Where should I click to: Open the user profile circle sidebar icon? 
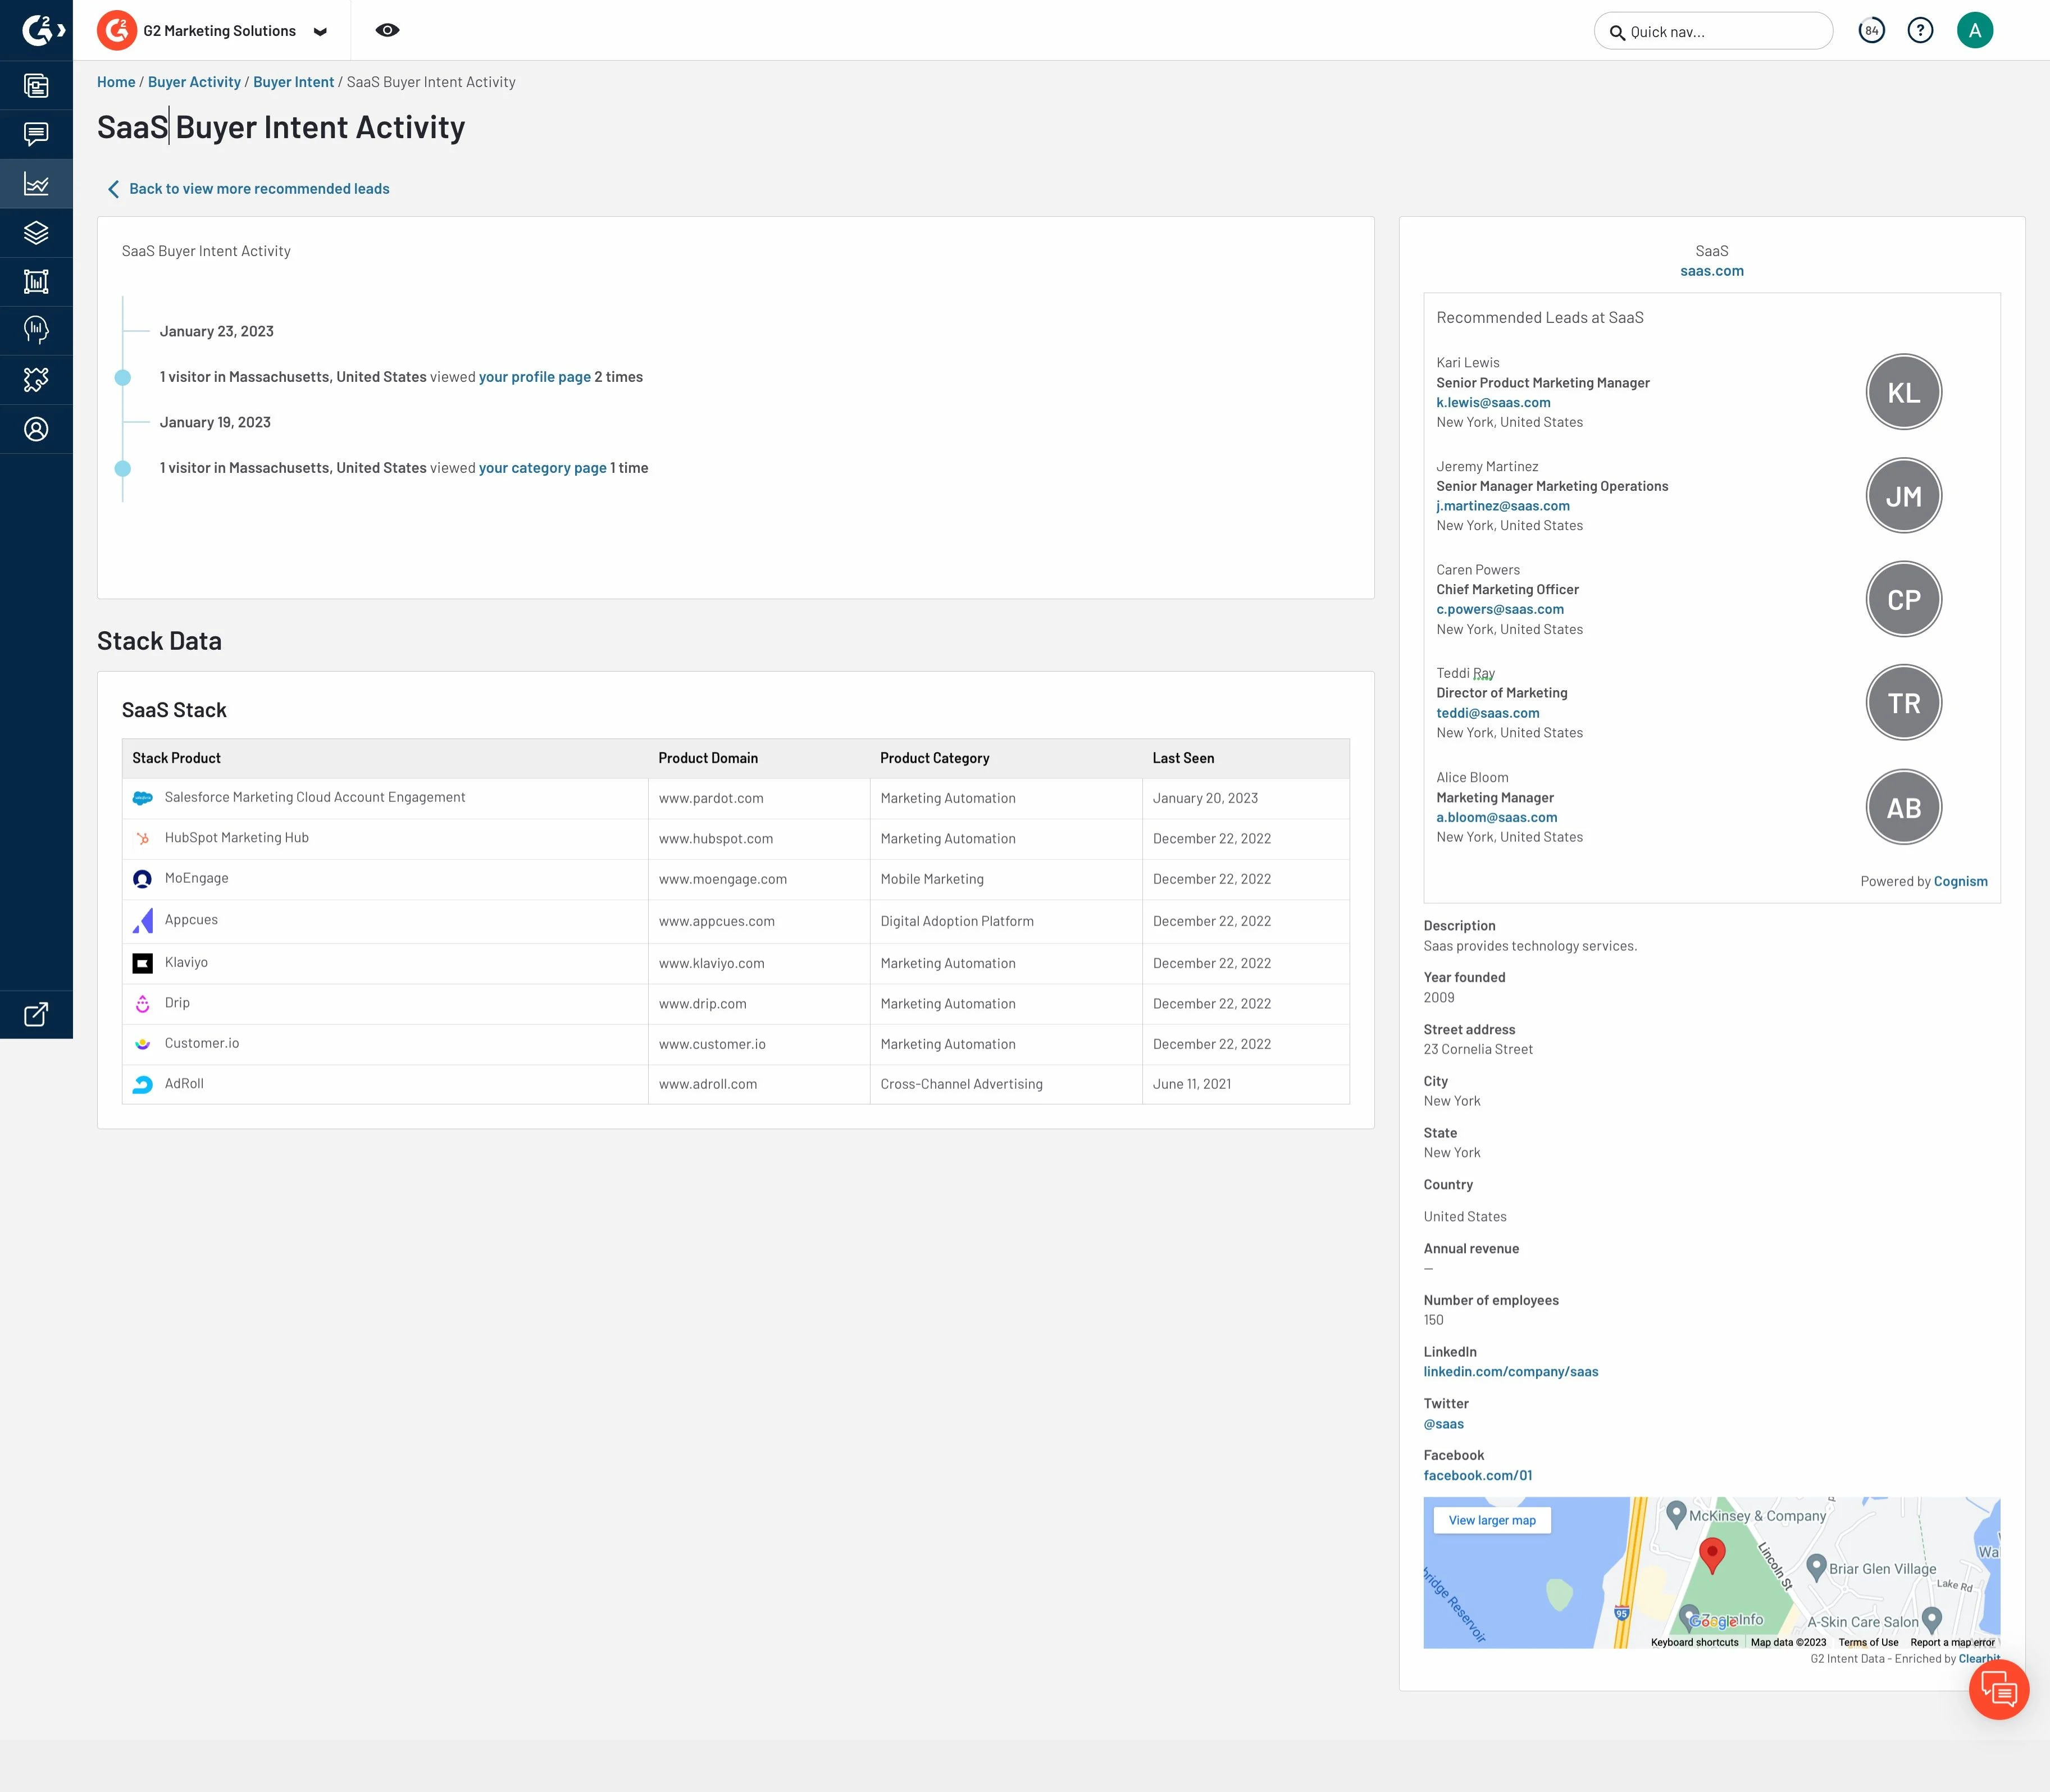pyautogui.click(x=36, y=429)
